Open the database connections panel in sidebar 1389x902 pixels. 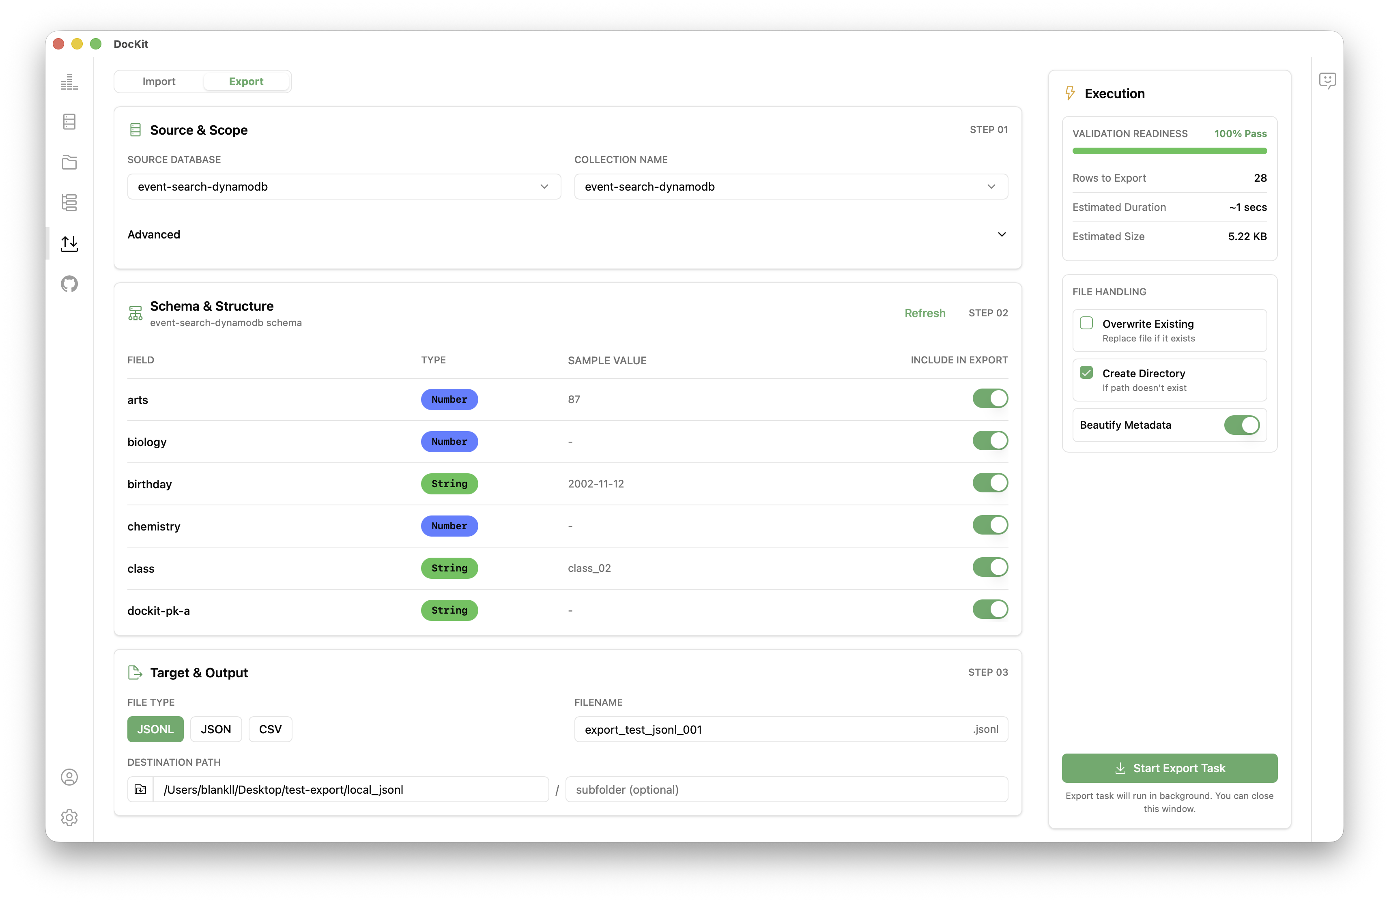pyautogui.click(x=69, y=121)
